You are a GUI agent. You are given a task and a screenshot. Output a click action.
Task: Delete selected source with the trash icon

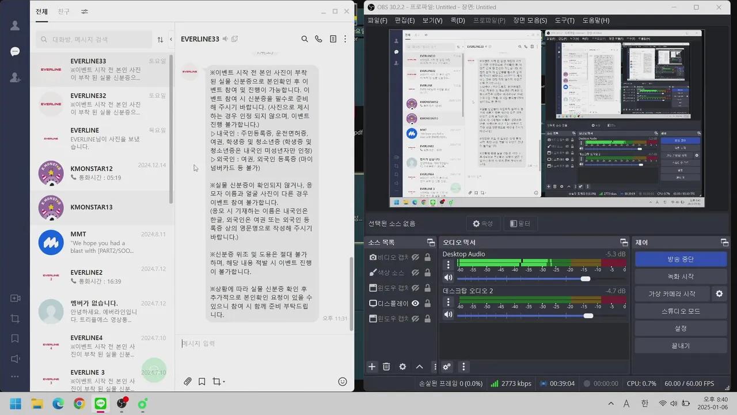(x=386, y=367)
